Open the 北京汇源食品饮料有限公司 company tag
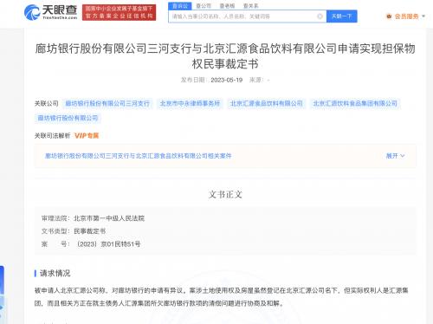Viewport: 433px width, 324px height. pos(266,103)
